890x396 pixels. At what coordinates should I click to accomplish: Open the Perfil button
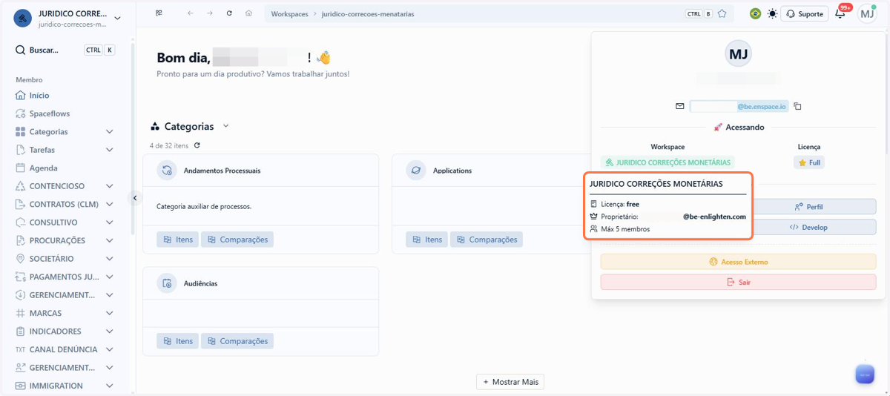pos(808,207)
